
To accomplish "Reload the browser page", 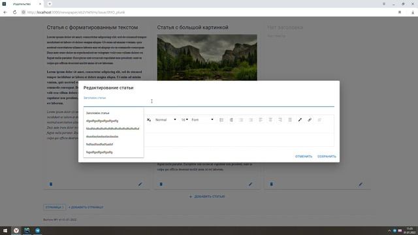I will (x=14, y=12).
